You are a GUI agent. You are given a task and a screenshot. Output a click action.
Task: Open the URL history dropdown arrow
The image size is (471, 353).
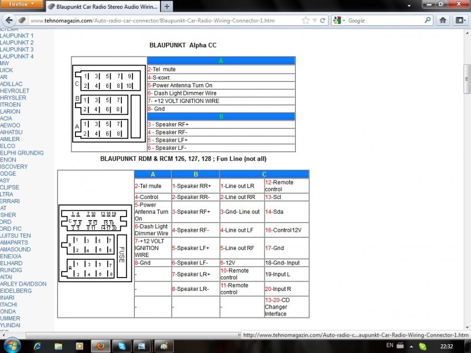[x=315, y=20]
